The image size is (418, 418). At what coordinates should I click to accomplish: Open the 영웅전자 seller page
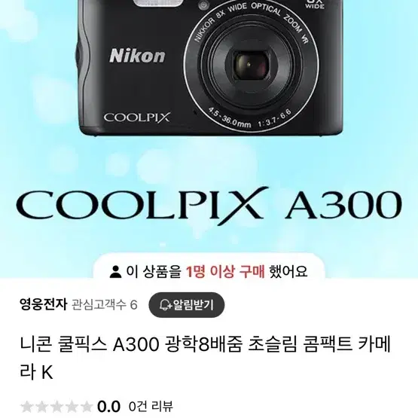coord(43,304)
